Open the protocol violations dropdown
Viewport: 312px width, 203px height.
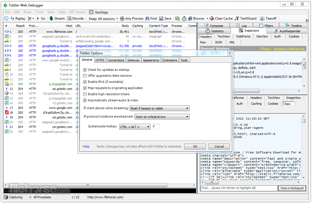click(x=162, y=116)
